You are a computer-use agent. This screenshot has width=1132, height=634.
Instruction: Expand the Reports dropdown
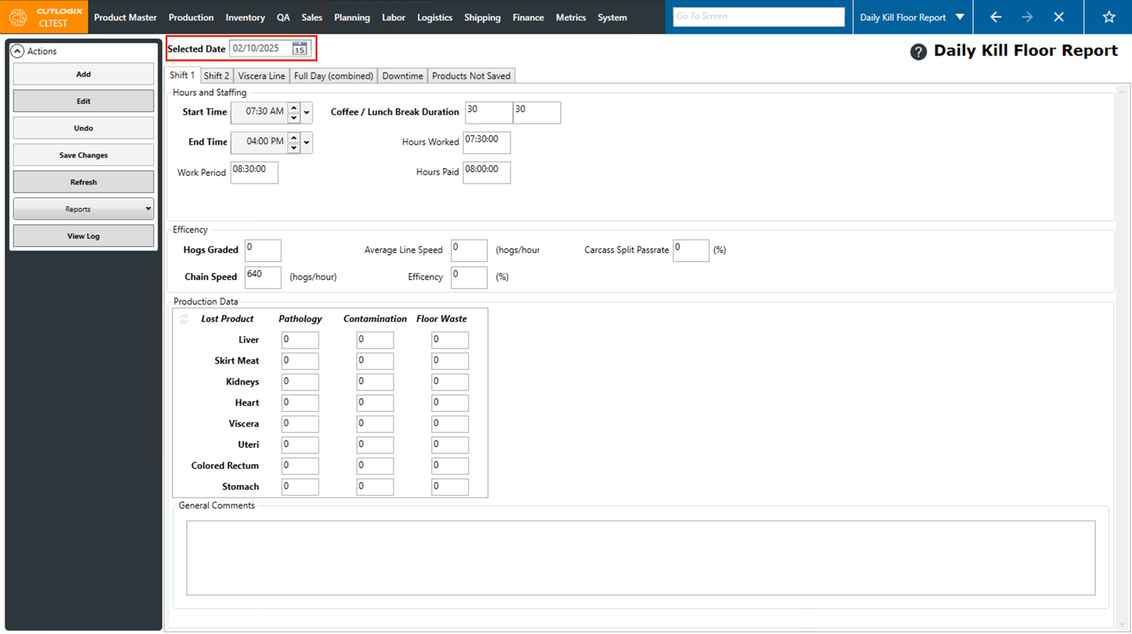(x=148, y=209)
